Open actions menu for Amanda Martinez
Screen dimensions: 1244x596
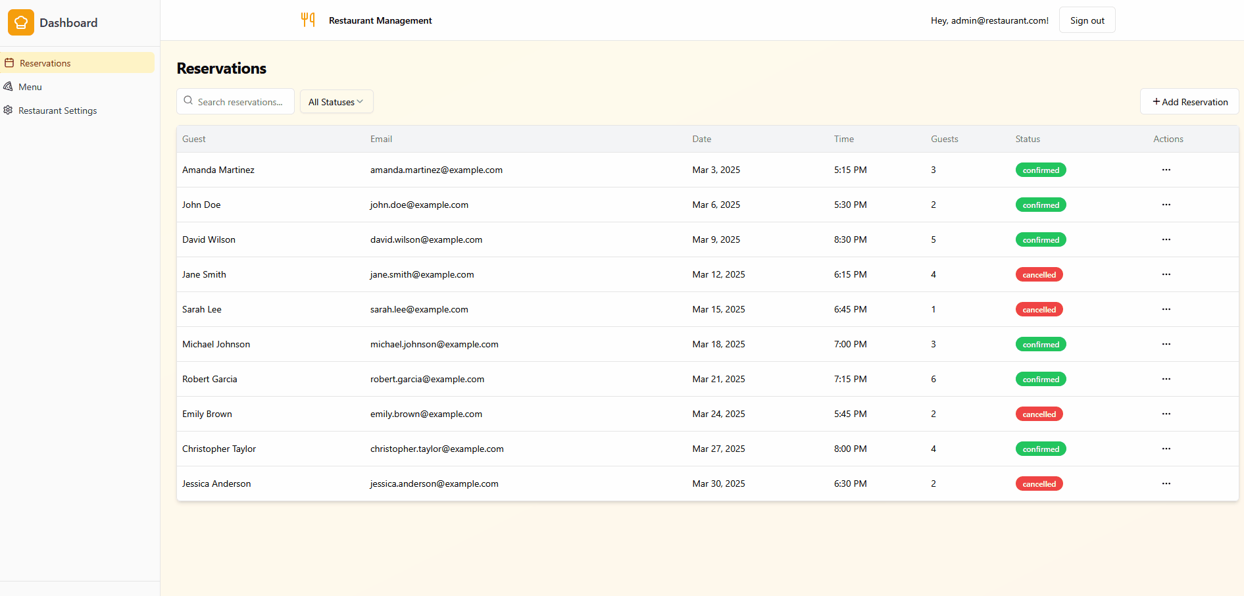(1166, 170)
